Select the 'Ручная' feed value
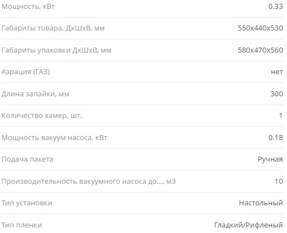Image resolution: width=287 pixels, height=233 pixels. click(x=270, y=159)
